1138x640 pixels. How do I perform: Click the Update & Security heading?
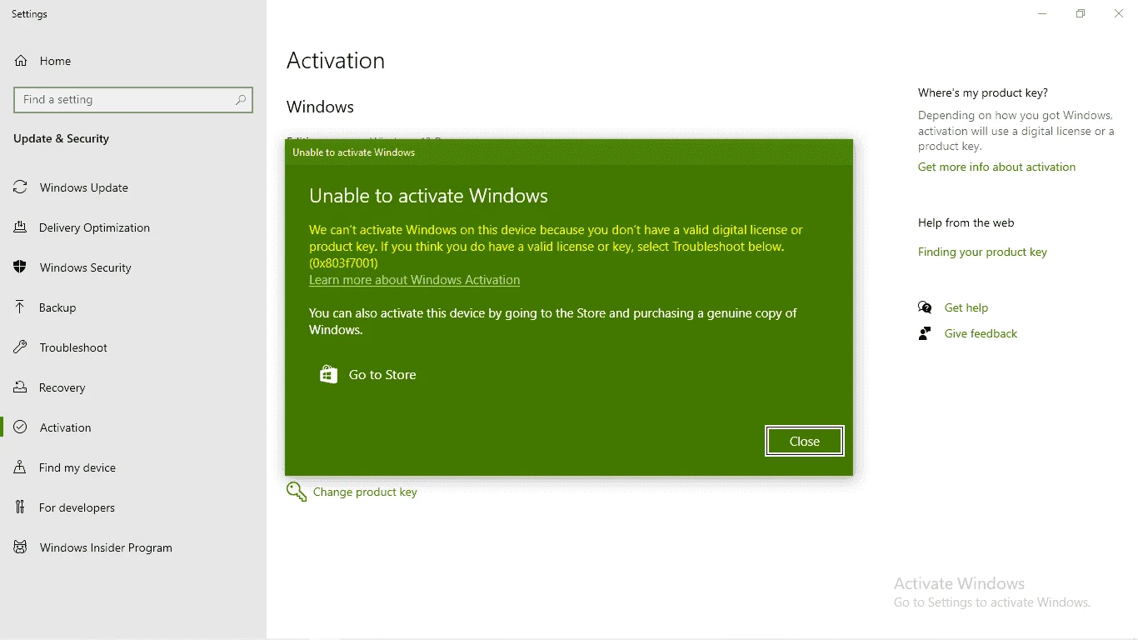[x=61, y=138]
